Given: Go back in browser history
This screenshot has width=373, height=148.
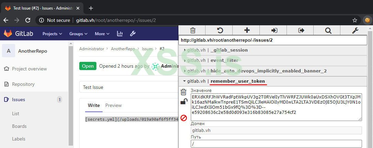Looking at the screenshot, I should (x=6, y=20).
